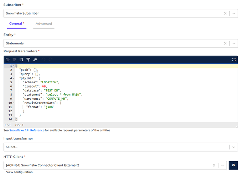
Task: Open the Snowflake API Reference link
Action: pos(27,130)
